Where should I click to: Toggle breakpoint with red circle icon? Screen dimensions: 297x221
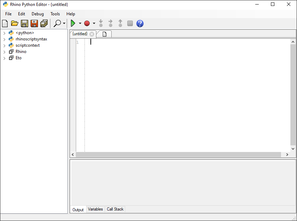coord(87,23)
